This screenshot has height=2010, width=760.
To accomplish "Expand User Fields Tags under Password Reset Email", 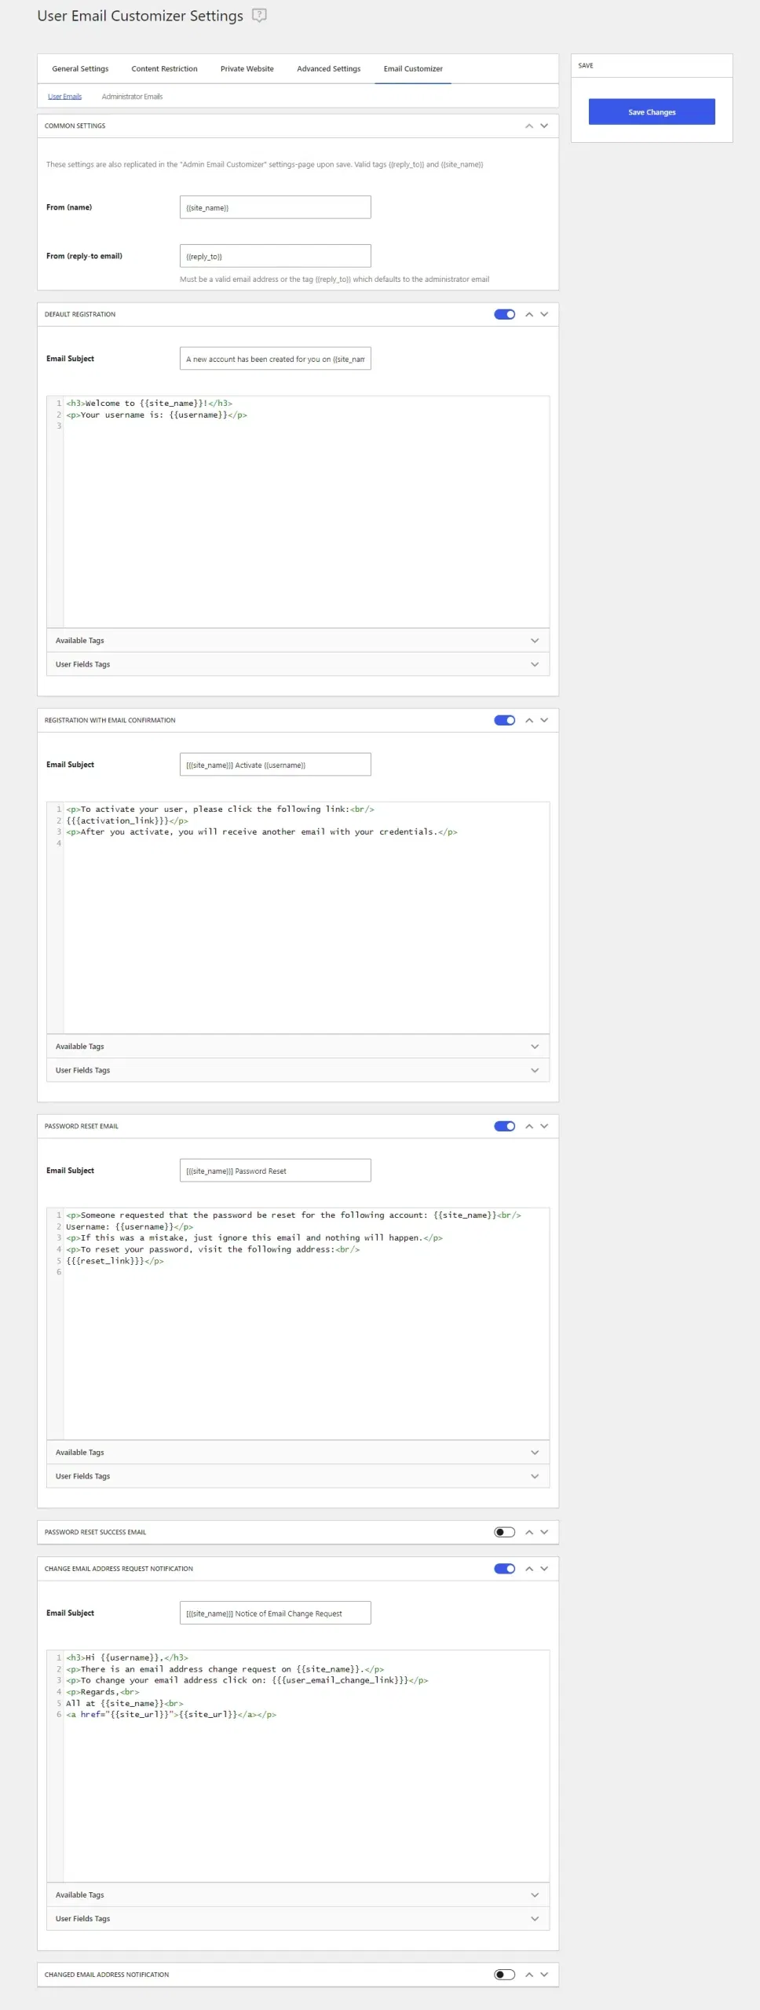I will (x=298, y=1476).
